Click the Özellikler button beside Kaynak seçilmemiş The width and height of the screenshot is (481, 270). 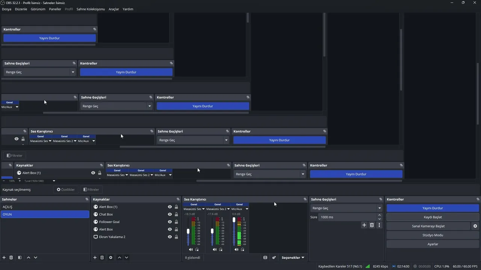click(66, 190)
